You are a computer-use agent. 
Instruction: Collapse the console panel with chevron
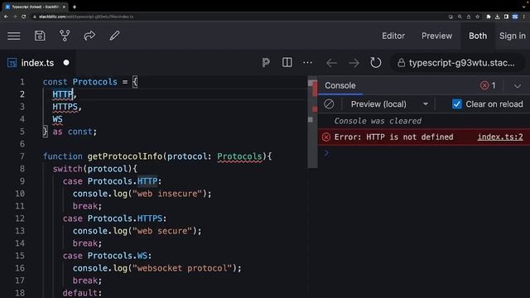(517, 86)
